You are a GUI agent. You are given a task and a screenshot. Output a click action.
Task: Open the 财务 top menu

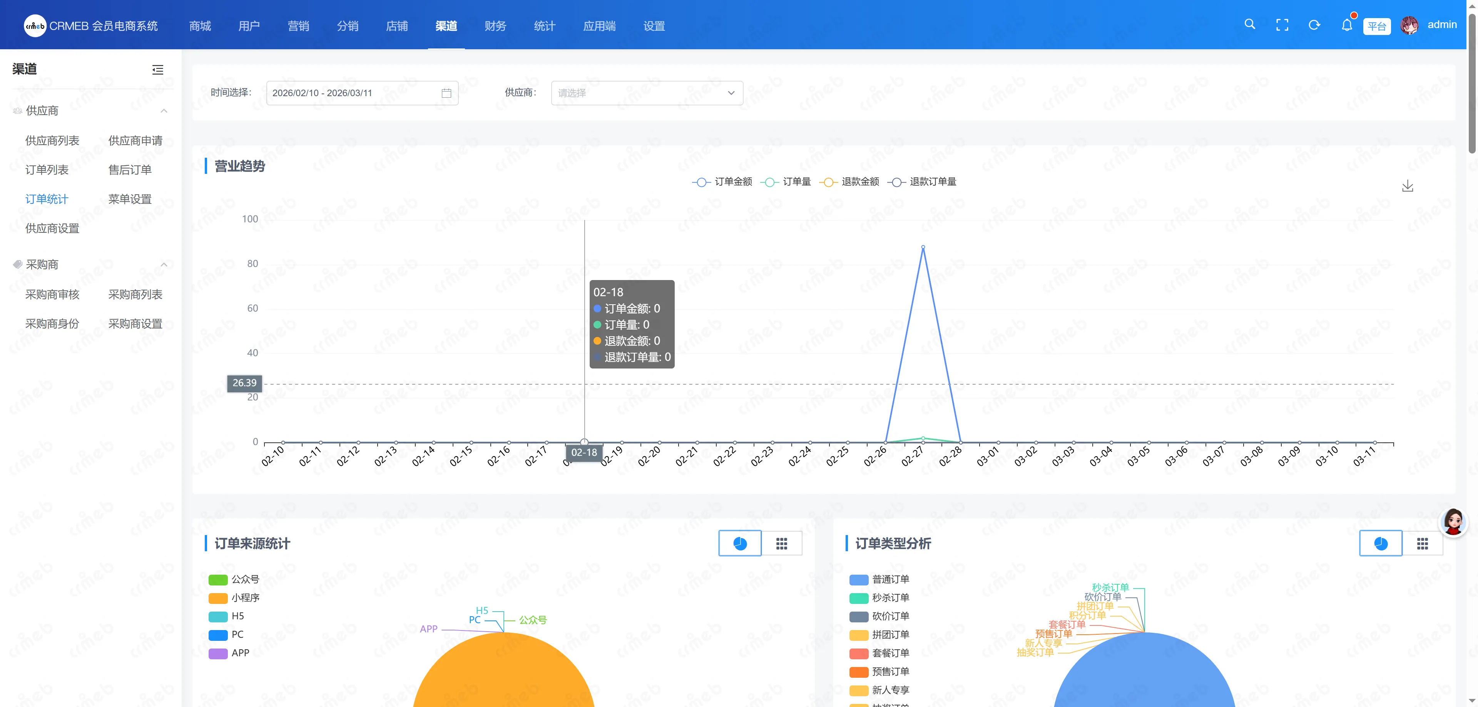(495, 26)
